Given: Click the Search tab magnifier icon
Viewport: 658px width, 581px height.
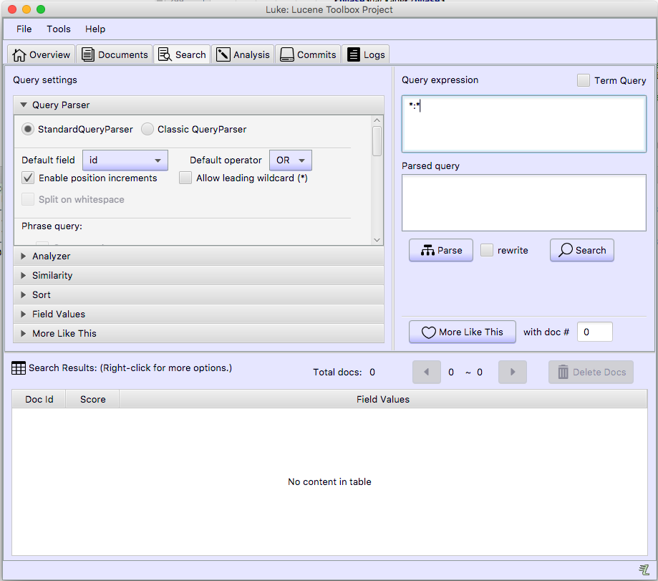Looking at the screenshot, I should pyautogui.click(x=165, y=54).
